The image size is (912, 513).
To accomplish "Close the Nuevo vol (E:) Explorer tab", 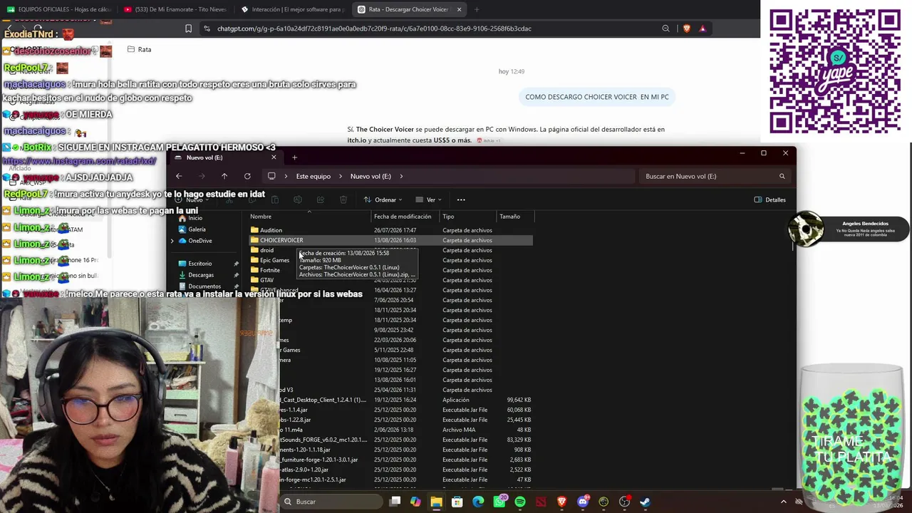I will click(x=274, y=157).
